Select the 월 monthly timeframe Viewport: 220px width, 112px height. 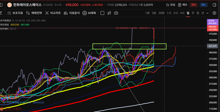198,13
